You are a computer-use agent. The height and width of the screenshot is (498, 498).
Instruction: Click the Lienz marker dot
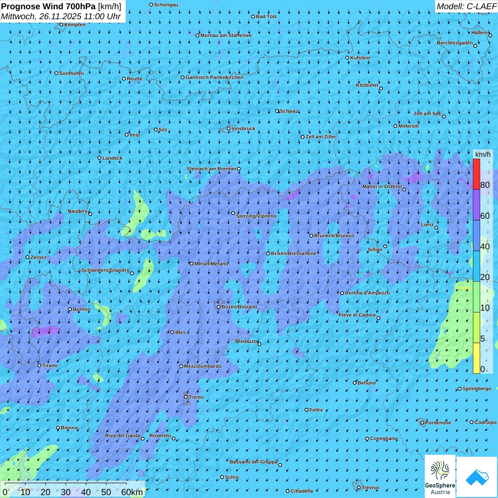[x=436, y=228]
